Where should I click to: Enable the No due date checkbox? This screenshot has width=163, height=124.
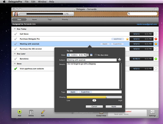96,55
